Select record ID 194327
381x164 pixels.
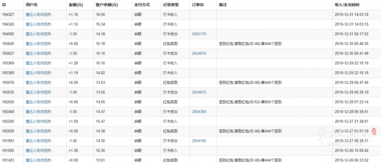point(8,15)
